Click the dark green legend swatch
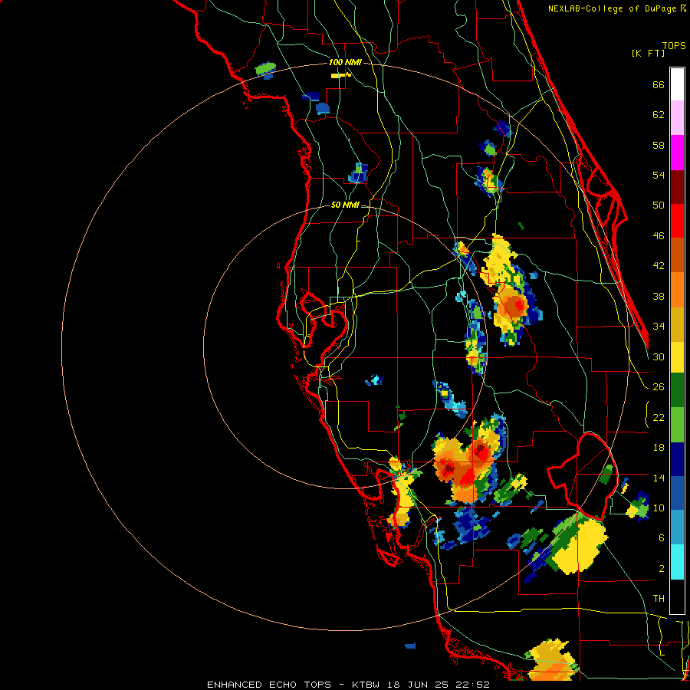This screenshot has height=690, width=690. click(677, 390)
